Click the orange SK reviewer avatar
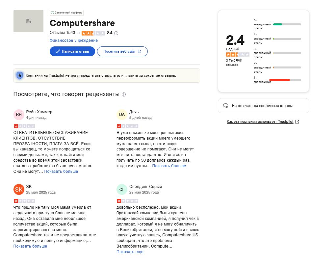The image size is (311, 264). click(19, 189)
